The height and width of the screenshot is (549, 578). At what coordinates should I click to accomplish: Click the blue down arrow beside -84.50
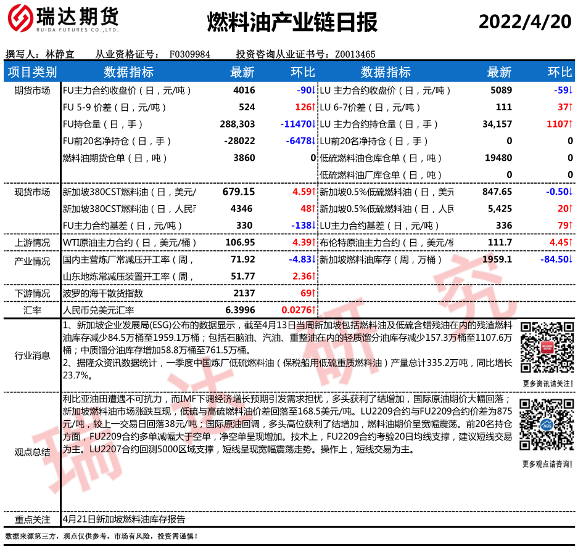[571, 259]
